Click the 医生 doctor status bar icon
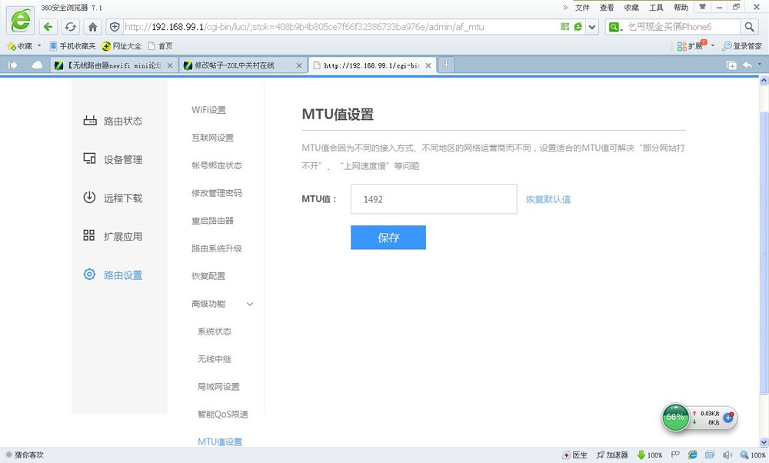Viewport: 769px width, 463px height. 575,455
